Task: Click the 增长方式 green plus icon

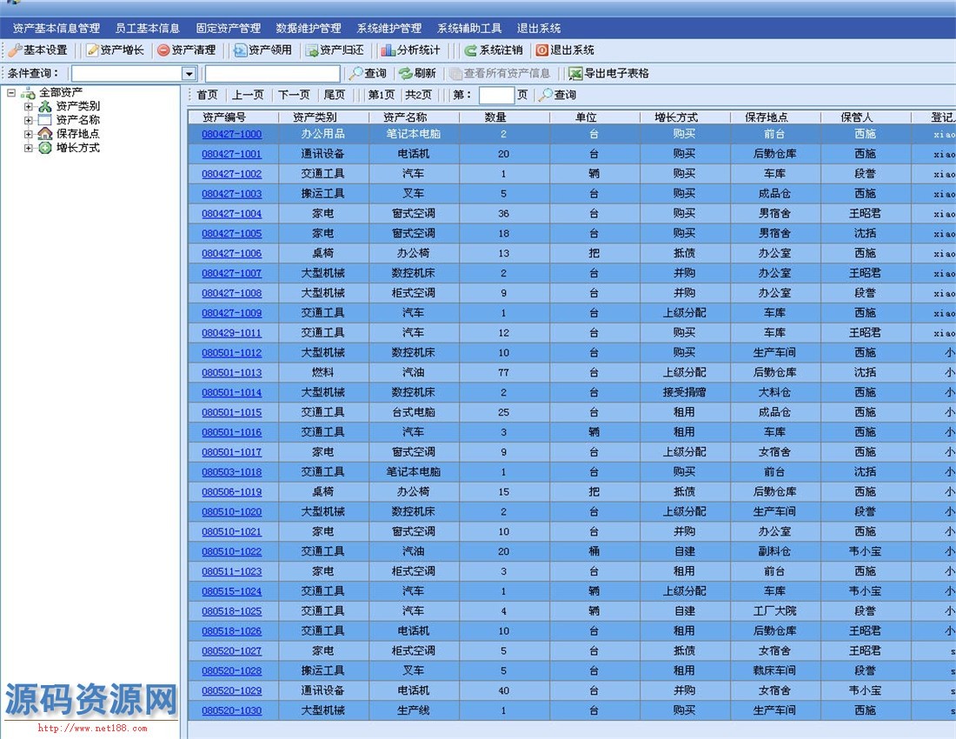Action: 45,148
